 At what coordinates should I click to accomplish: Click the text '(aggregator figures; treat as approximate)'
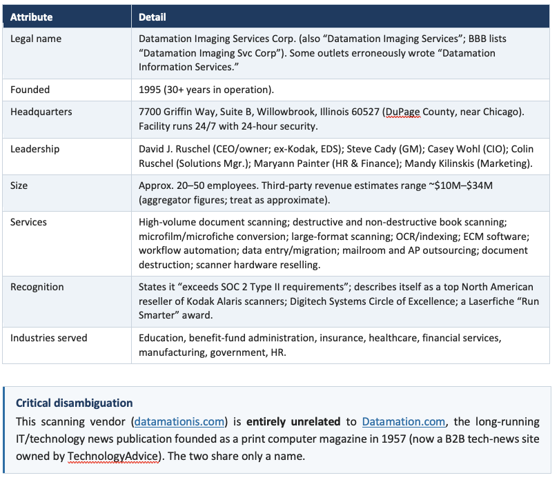(234, 200)
